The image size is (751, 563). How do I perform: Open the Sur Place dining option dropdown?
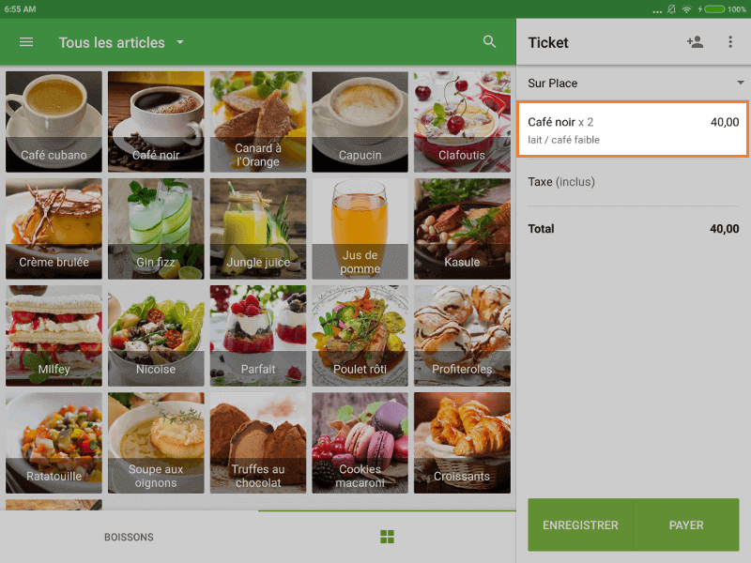(633, 84)
